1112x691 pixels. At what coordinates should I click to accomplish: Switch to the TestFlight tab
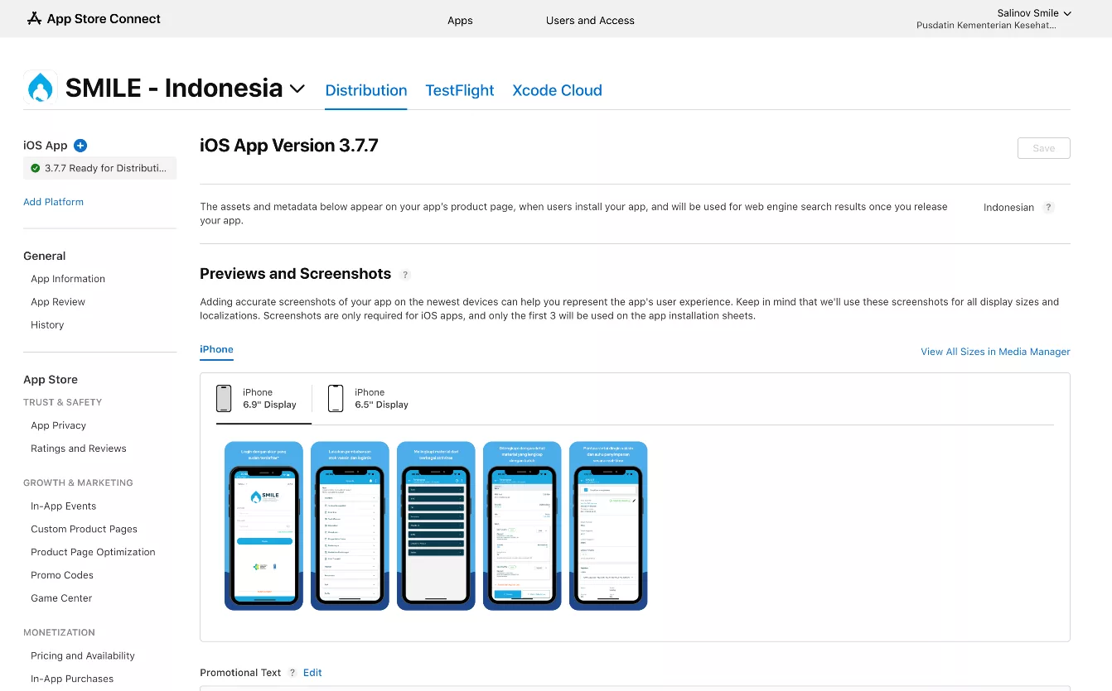(x=459, y=90)
